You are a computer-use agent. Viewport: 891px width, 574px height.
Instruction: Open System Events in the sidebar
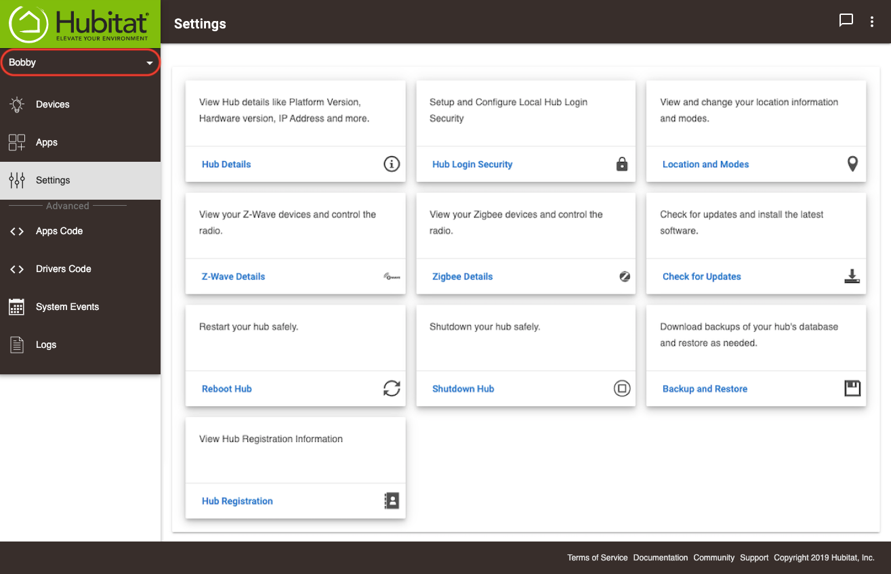coord(80,307)
